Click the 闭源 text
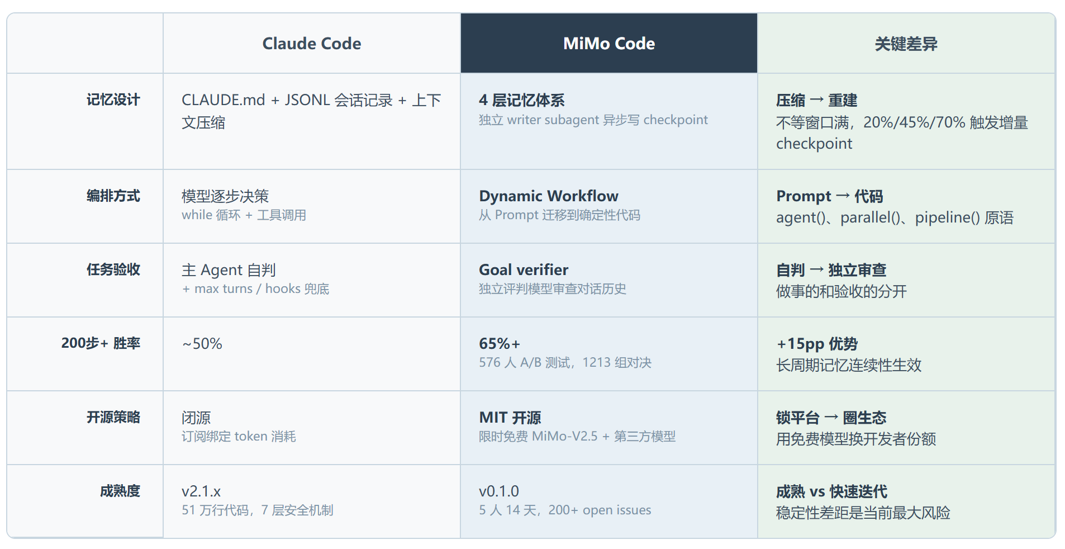1065x549 pixels. point(196,418)
